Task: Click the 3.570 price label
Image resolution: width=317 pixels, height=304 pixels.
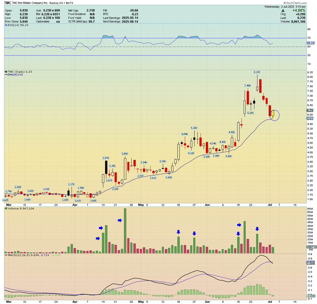Action: point(106,158)
